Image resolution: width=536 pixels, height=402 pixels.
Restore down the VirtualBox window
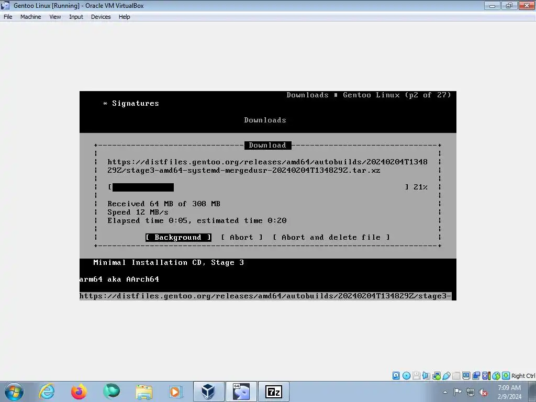click(x=509, y=5)
